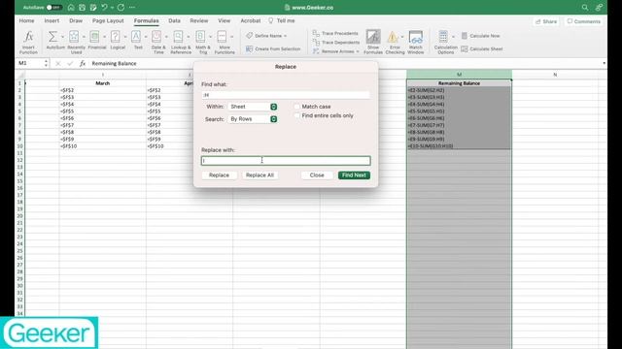Viewport: 622px width, 349px height.
Task: Open the Within Sheet dropdown
Action: point(253,107)
